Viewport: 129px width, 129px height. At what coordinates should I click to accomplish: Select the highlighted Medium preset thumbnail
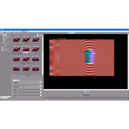[26, 49]
